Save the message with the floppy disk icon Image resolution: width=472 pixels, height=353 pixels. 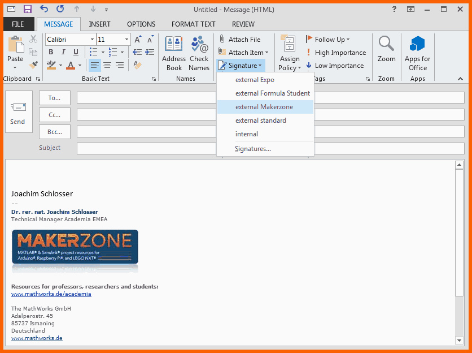pyautogui.click(x=28, y=10)
